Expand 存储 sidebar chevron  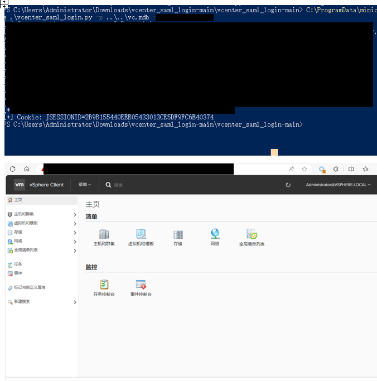75,232
